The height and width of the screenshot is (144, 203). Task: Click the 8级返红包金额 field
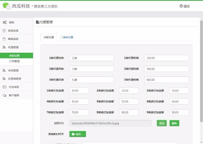click(129, 112)
